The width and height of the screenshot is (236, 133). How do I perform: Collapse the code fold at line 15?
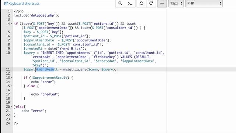point(11,86)
